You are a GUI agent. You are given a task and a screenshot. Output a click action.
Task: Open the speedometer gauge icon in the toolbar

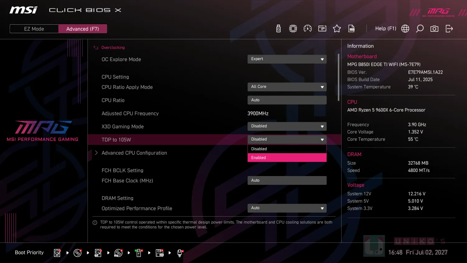pos(308,29)
